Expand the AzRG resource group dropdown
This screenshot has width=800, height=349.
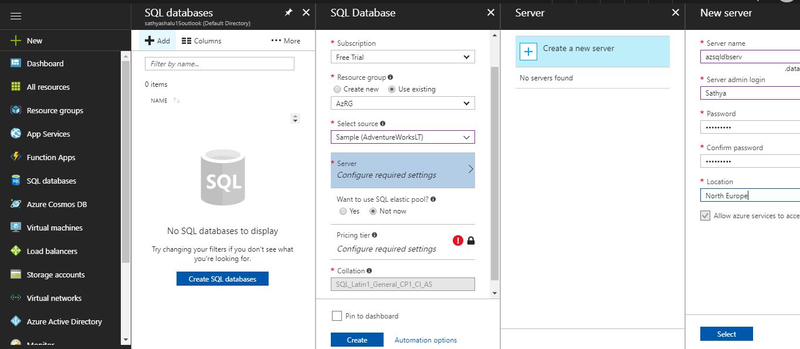(x=402, y=103)
